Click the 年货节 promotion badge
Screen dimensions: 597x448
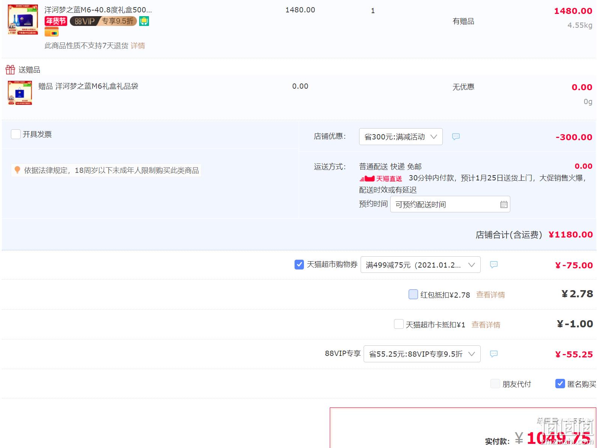56,21
